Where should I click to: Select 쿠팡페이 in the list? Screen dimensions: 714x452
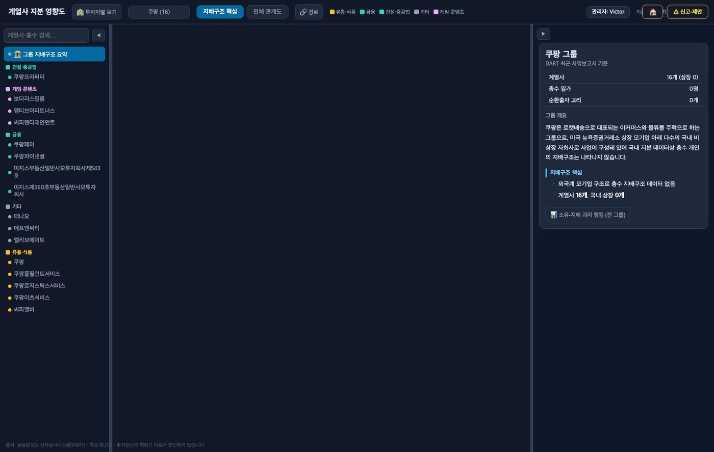point(55,145)
